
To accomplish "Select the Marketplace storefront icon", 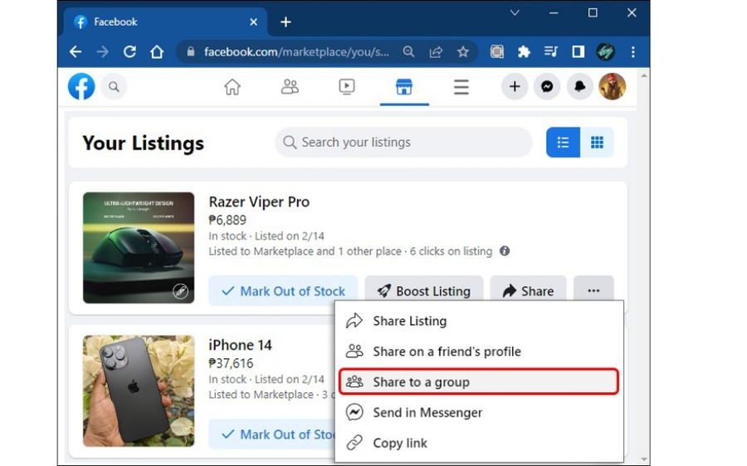I will (404, 87).
